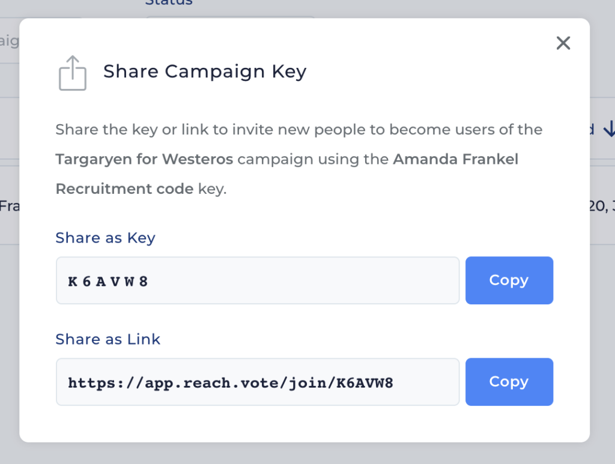Select the 'Fra' row text at left edge
This screenshot has width=615, height=464.
click(10, 206)
